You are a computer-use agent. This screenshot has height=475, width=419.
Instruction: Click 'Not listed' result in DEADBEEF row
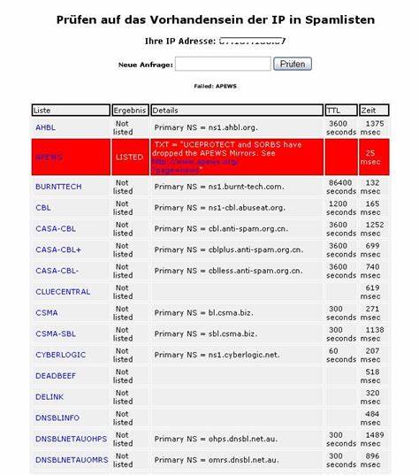[x=123, y=376]
